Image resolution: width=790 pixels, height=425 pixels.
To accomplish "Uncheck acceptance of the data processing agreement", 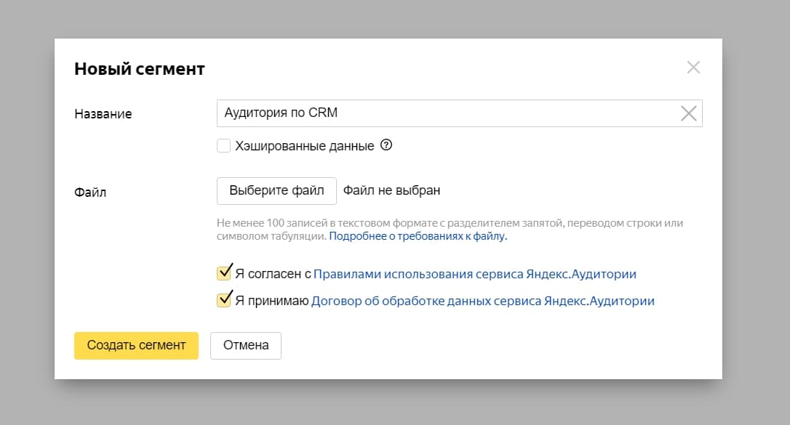I will 224,298.
